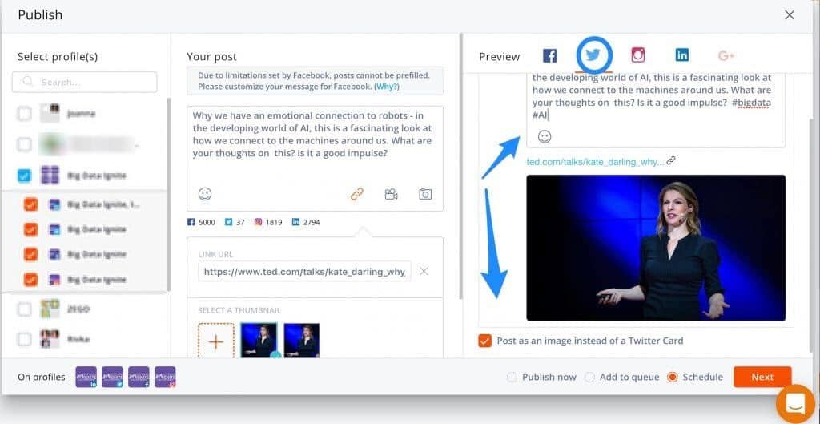Screen dimensions: 820x424
Task: Add a custom thumbnail with the plus tile
Action: (216, 341)
